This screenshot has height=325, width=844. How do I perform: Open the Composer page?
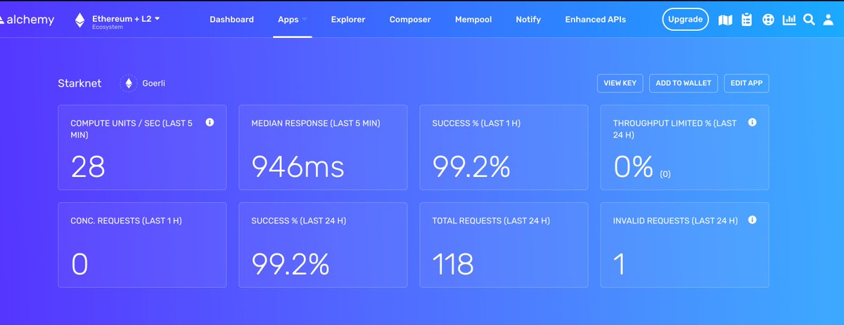click(x=410, y=20)
